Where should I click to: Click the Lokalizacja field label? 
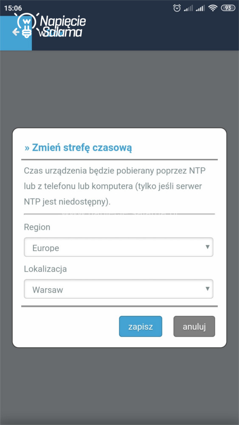45,269
